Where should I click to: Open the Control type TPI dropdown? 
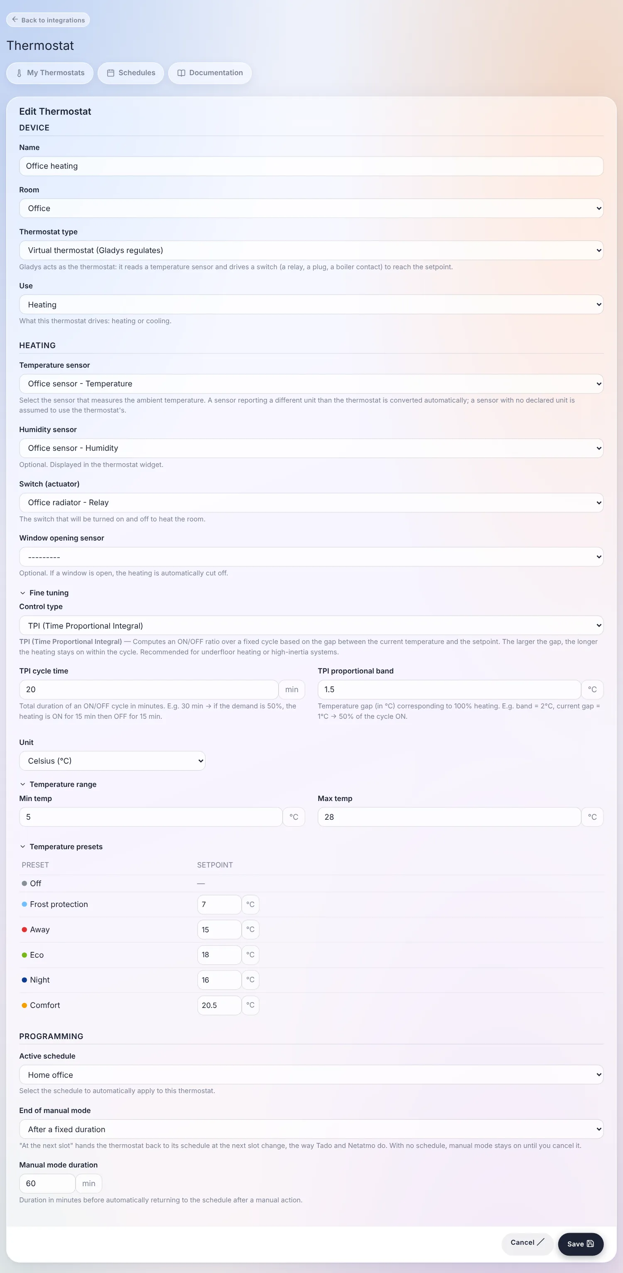point(311,626)
